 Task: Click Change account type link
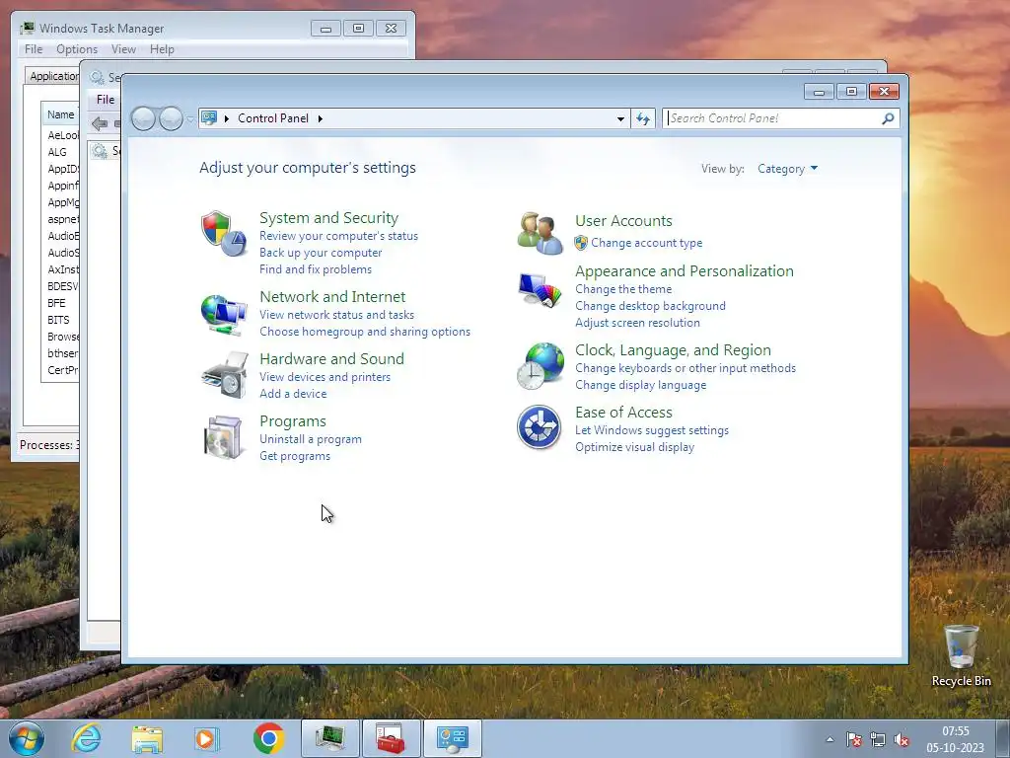click(647, 243)
